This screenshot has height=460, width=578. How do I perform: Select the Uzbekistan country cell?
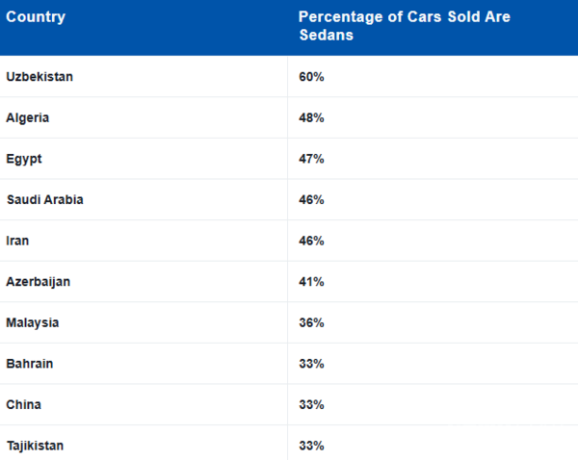[x=39, y=77]
